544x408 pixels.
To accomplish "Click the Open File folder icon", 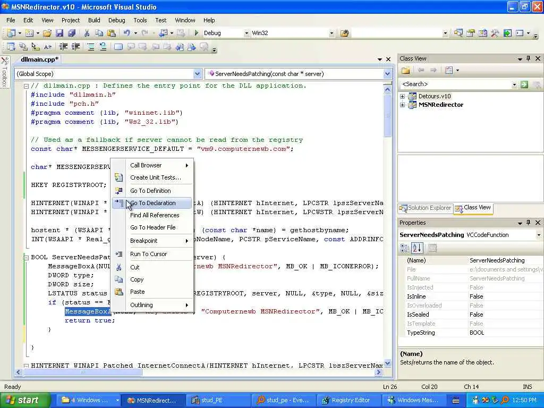I will (x=47, y=33).
